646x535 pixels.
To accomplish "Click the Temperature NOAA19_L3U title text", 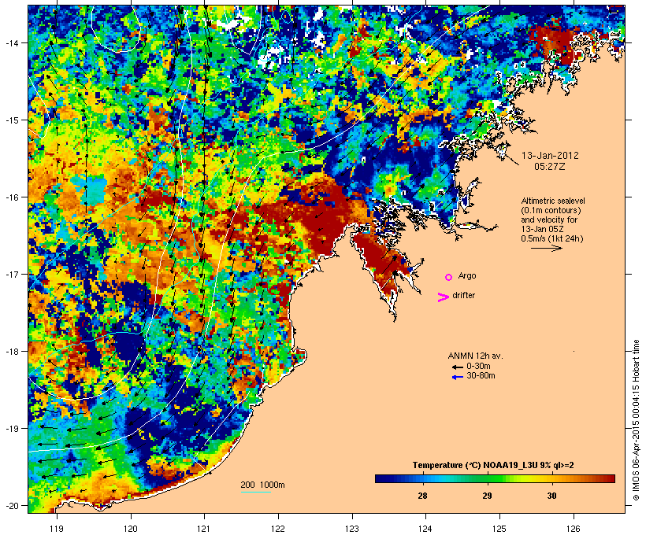I will 493,465.
